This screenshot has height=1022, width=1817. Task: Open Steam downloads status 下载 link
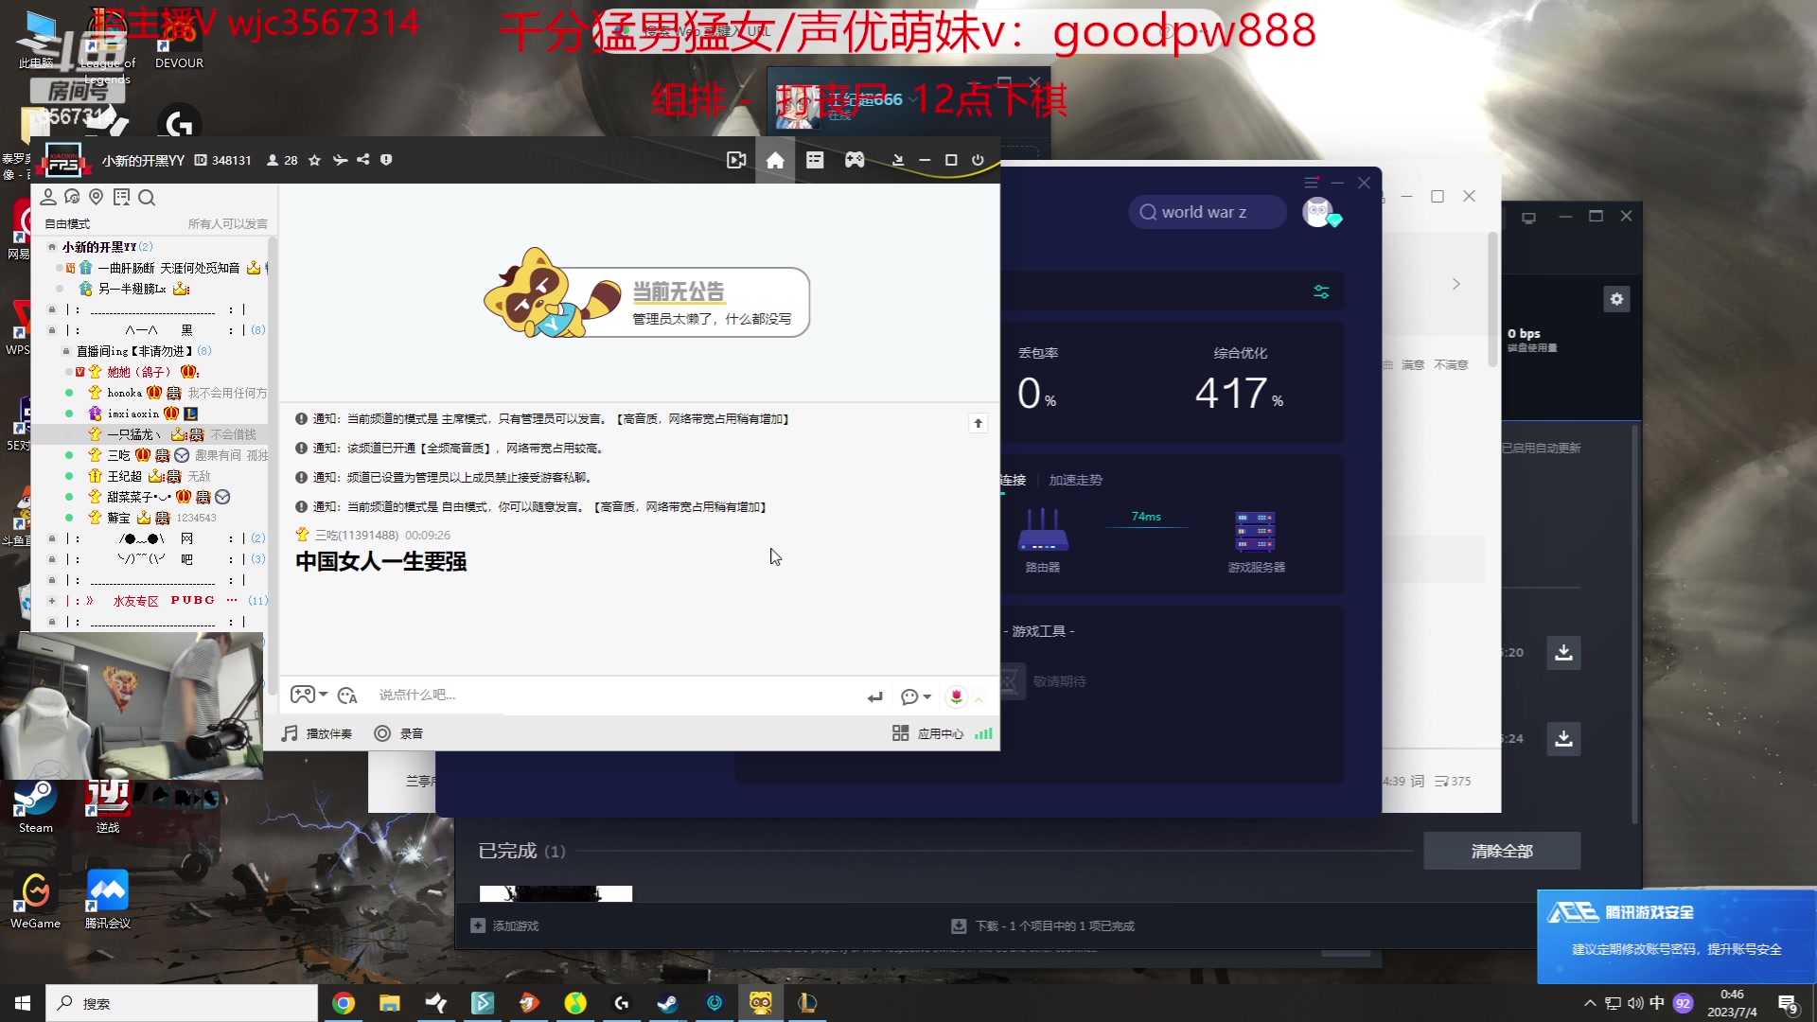pyautogui.click(x=1043, y=925)
